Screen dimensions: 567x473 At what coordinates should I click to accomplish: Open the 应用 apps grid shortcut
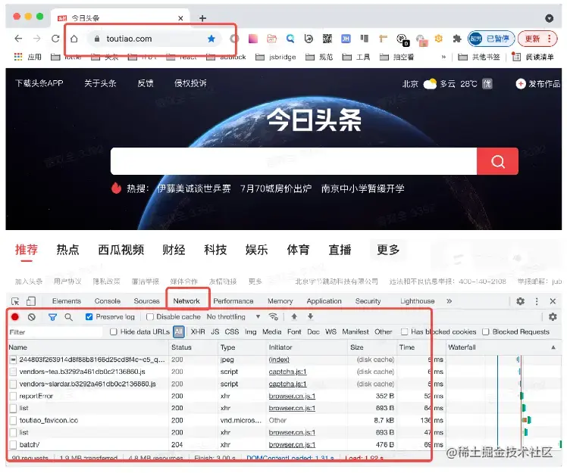coord(28,57)
